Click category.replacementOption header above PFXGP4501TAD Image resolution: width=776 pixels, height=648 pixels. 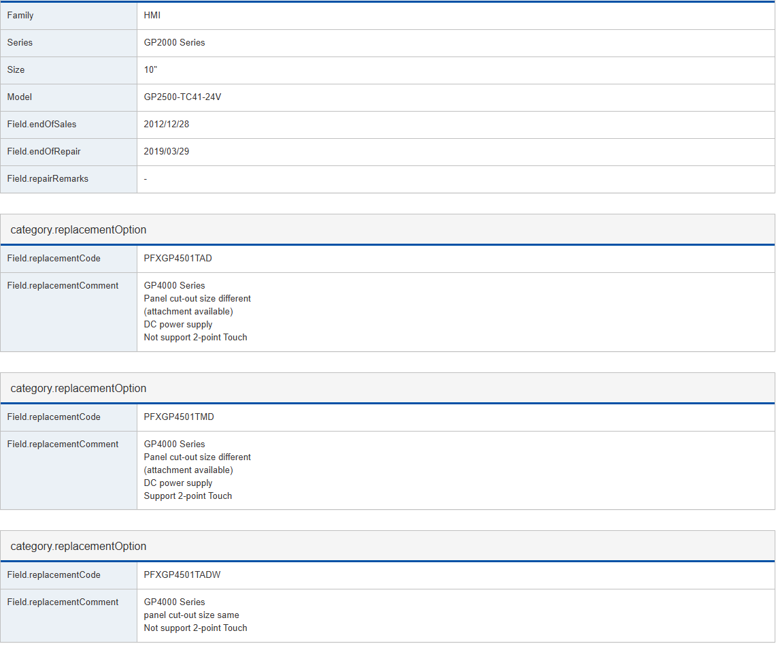tap(78, 230)
